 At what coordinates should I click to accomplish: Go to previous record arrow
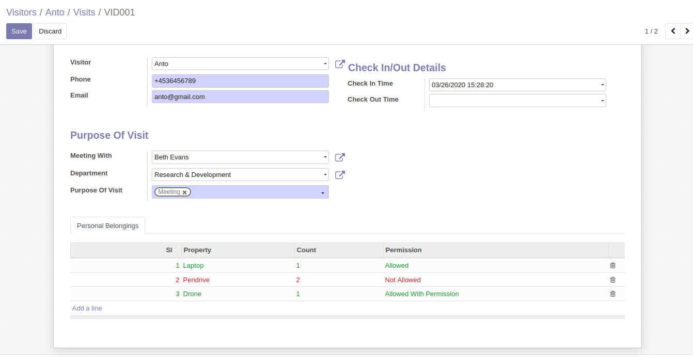(x=673, y=31)
